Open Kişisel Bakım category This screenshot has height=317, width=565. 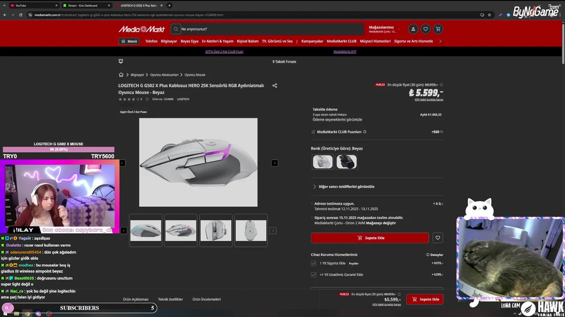(248, 41)
